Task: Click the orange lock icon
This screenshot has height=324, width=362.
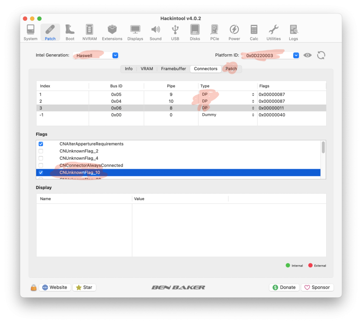Action: click(33, 287)
